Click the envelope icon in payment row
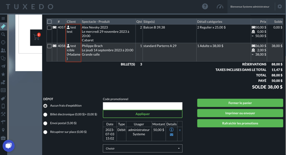This screenshot has height=155, width=286. 171,135
